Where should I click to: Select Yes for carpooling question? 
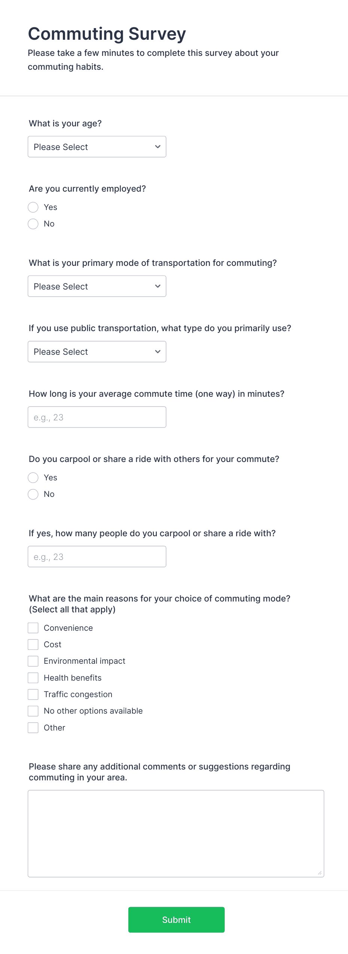[x=33, y=478]
